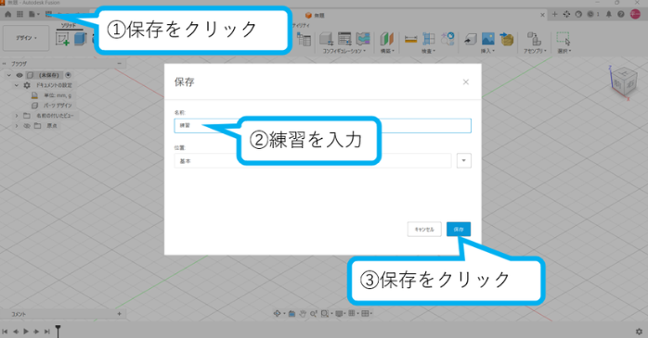The image size is (648, 338).
Task: Select the Create Sketch tool
Action: pos(63,39)
